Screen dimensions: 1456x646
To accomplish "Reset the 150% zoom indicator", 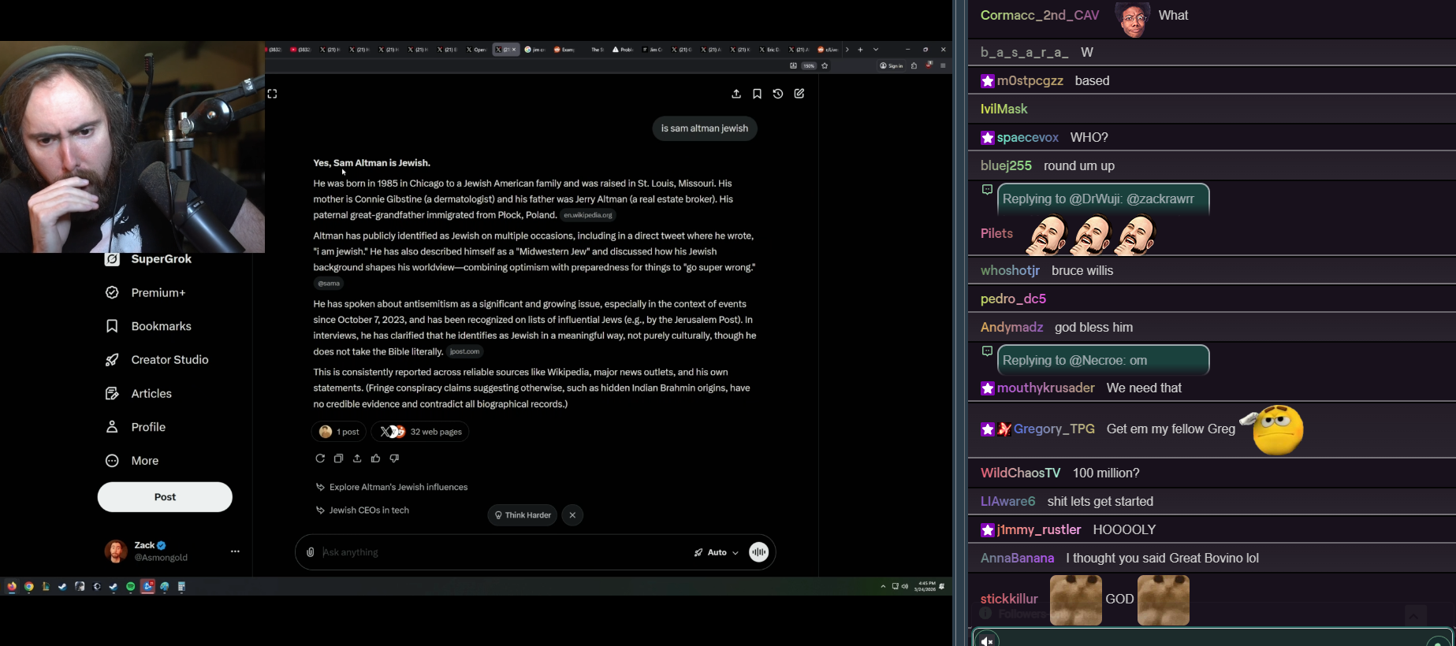I will [x=809, y=66].
